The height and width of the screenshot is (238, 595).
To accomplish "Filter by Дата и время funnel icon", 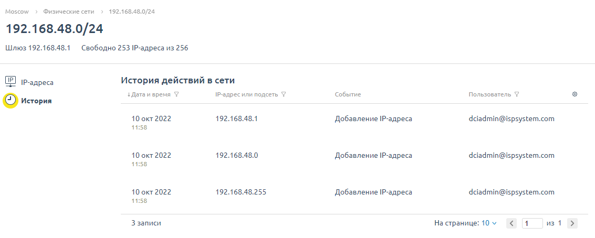I will coord(176,94).
